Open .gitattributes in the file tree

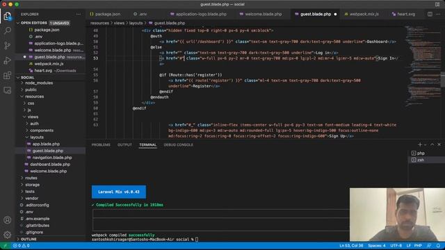37,226
